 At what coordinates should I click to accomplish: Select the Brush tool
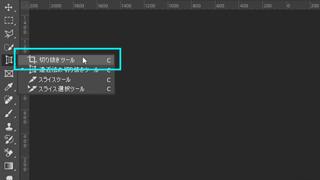8,113
